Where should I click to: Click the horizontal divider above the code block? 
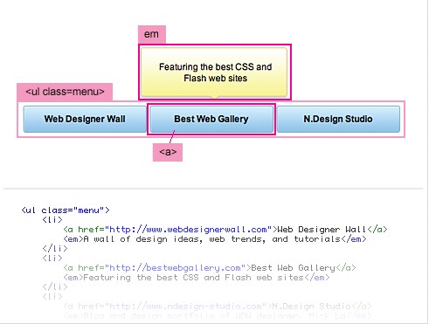pyautogui.click(x=213, y=189)
